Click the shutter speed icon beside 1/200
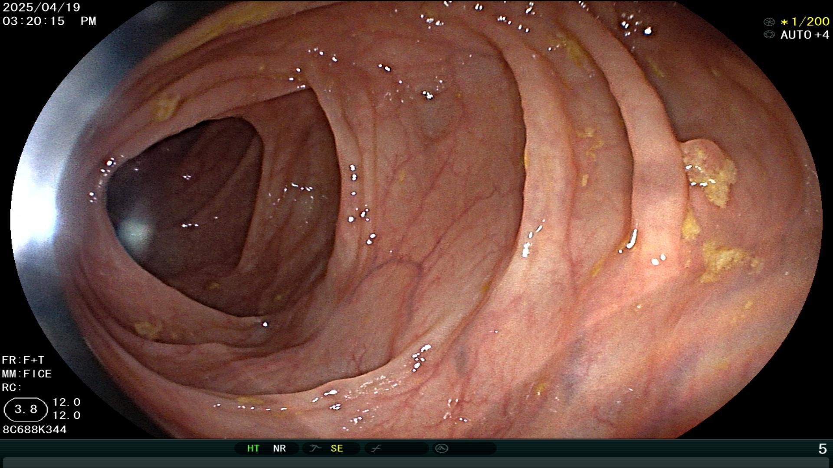 click(769, 22)
